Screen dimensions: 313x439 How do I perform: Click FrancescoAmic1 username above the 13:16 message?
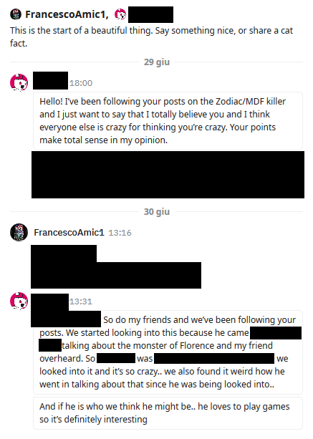click(x=69, y=233)
